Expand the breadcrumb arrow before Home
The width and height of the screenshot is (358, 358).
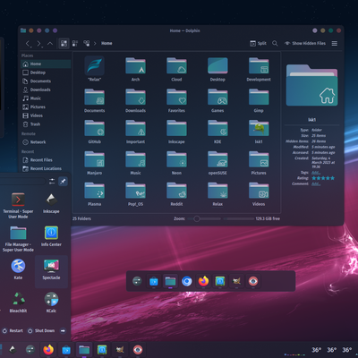[x=95, y=44]
